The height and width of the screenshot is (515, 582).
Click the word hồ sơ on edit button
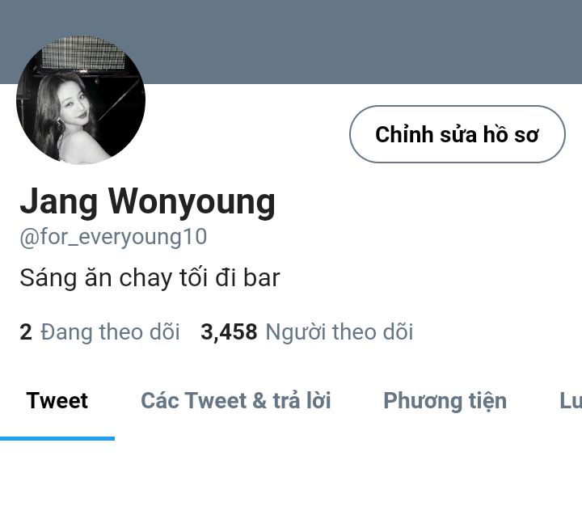pos(510,134)
